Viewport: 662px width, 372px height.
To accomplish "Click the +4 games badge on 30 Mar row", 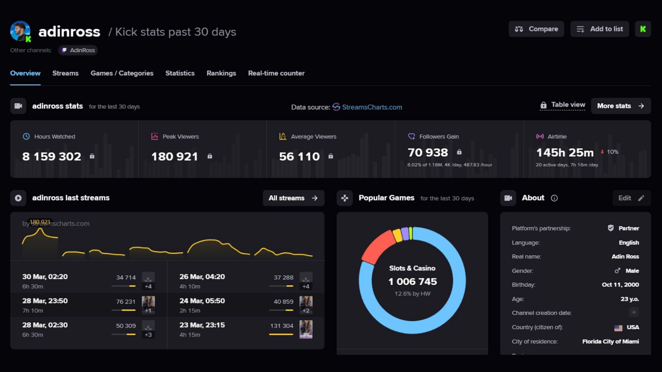I will coord(148,286).
